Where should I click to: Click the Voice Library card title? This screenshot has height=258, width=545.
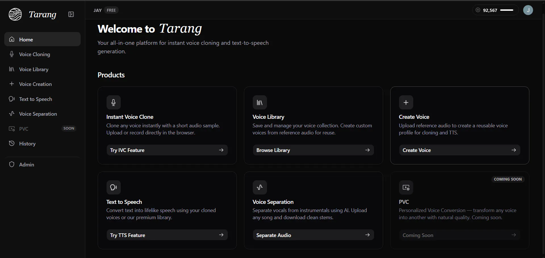[268, 117]
